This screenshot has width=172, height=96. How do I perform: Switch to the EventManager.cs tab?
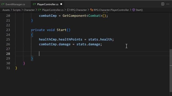pos(15,4)
